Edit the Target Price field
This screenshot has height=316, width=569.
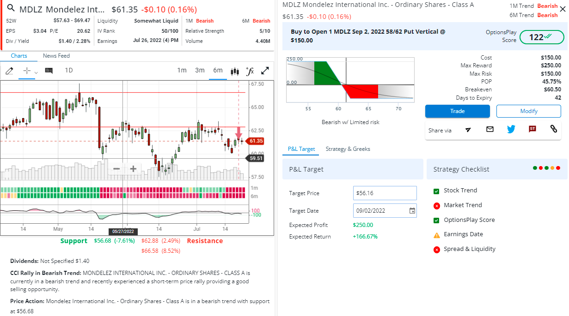tap(385, 193)
